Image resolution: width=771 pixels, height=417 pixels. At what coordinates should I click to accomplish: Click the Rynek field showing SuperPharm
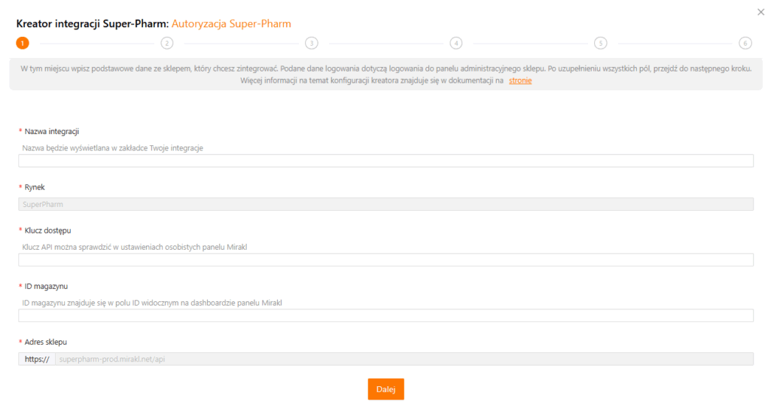385,204
